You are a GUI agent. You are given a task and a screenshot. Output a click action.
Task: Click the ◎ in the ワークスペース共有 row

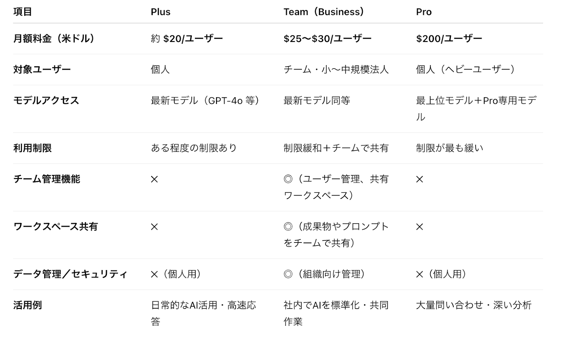pos(288,227)
